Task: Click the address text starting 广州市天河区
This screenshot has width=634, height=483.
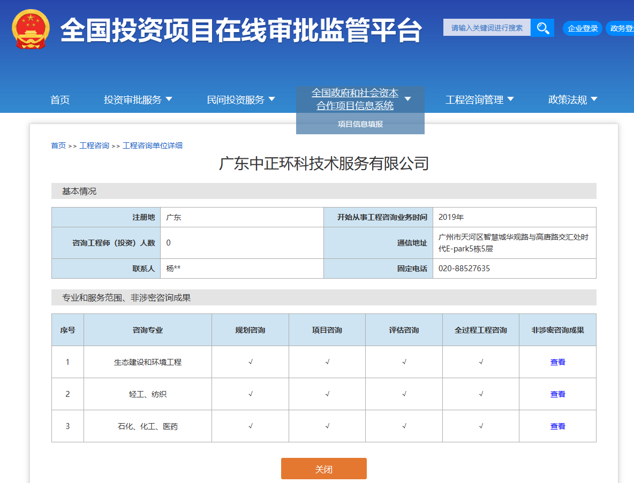Action: (x=514, y=243)
